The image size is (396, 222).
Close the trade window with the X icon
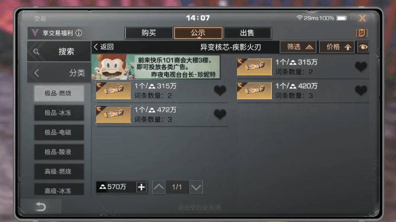pyautogui.click(x=362, y=18)
